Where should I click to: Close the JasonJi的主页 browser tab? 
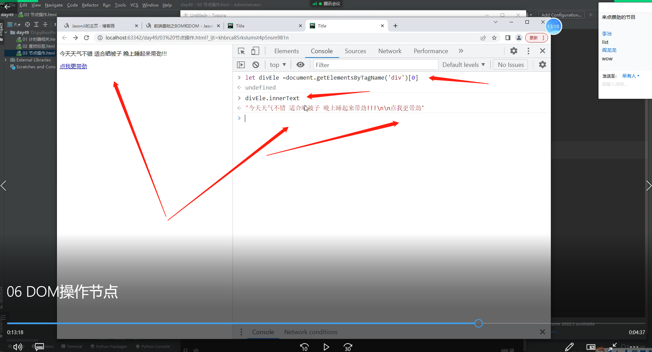(x=137, y=26)
